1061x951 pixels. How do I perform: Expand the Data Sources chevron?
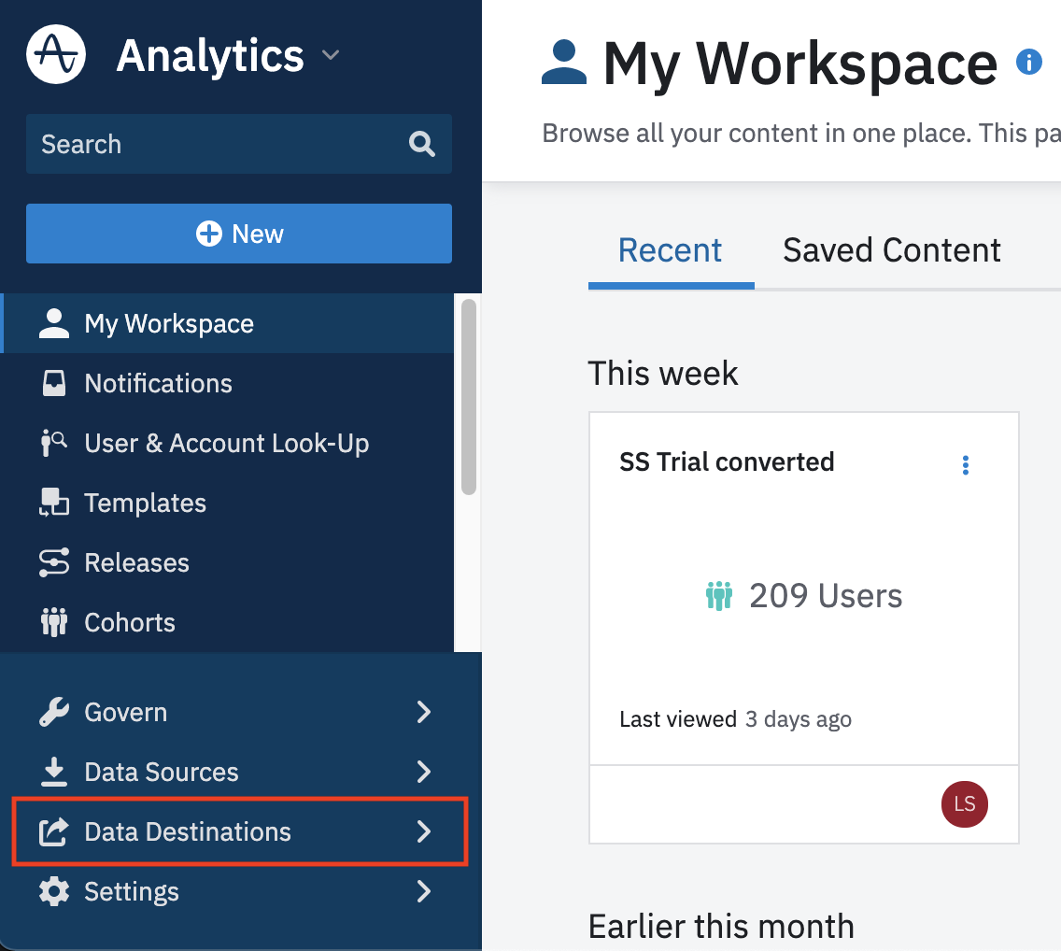[424, 773]
